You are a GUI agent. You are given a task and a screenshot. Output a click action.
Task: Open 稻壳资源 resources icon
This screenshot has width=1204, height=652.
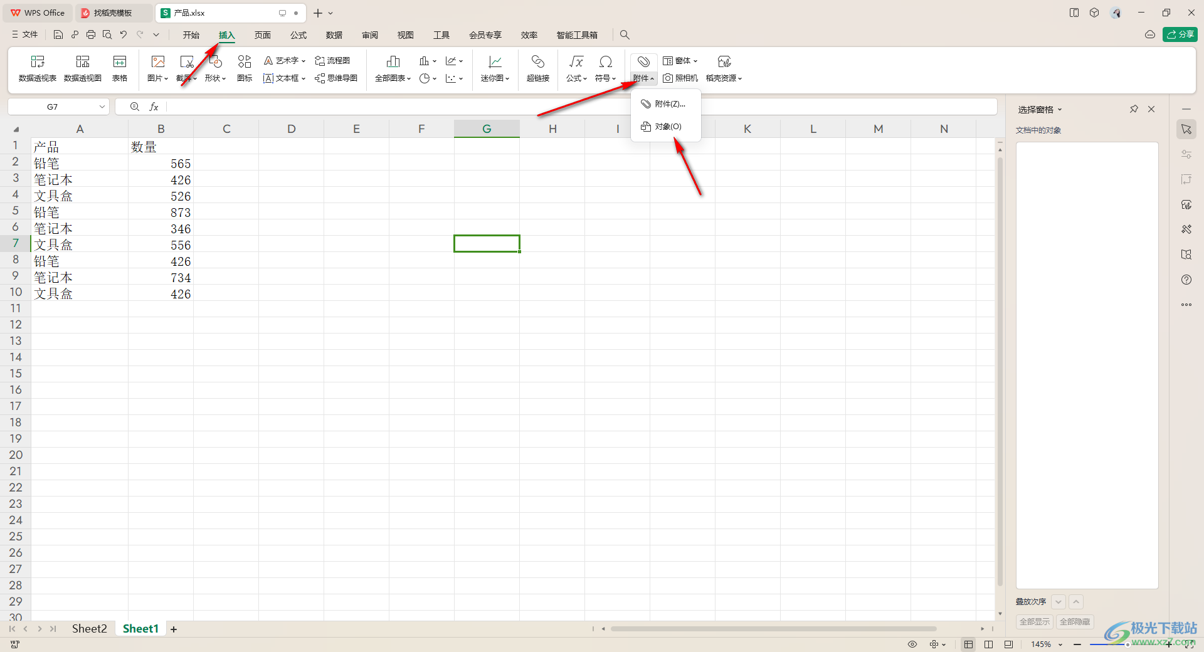[x=724, y=61]
